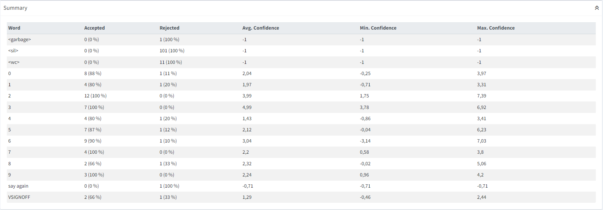Sort by the Rejected column header
603x210 pixels.
coord(170,28)
